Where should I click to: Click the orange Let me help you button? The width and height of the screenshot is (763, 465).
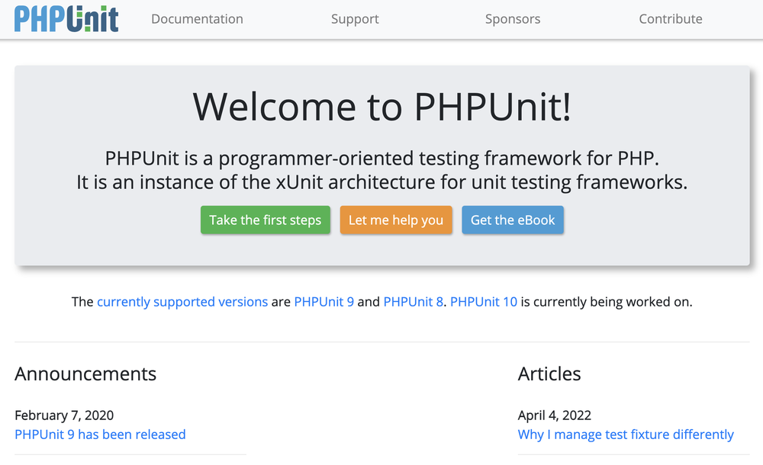click(396, 220)
